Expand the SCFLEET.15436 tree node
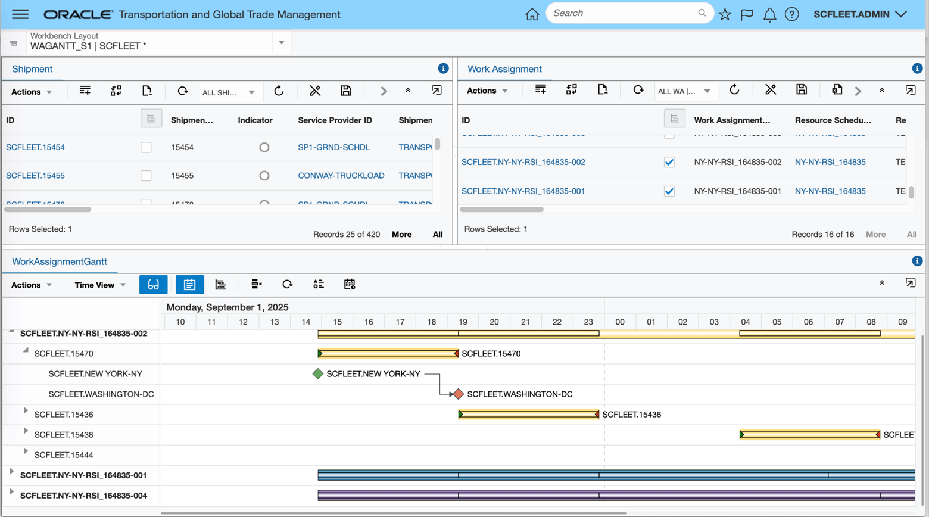This screenshot has width=929, height=517. [x=26, y=411]
